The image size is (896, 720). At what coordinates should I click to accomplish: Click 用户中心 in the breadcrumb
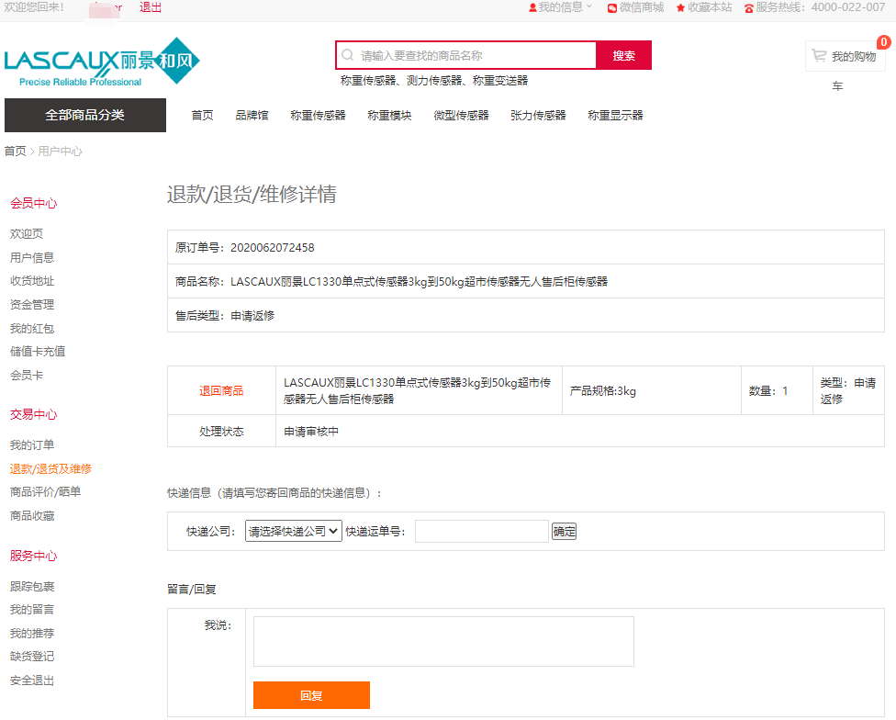point(60,152)
